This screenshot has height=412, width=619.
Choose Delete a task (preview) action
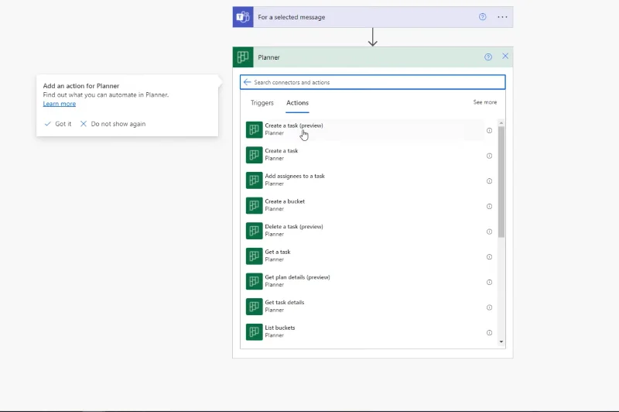tap(364, 231)
